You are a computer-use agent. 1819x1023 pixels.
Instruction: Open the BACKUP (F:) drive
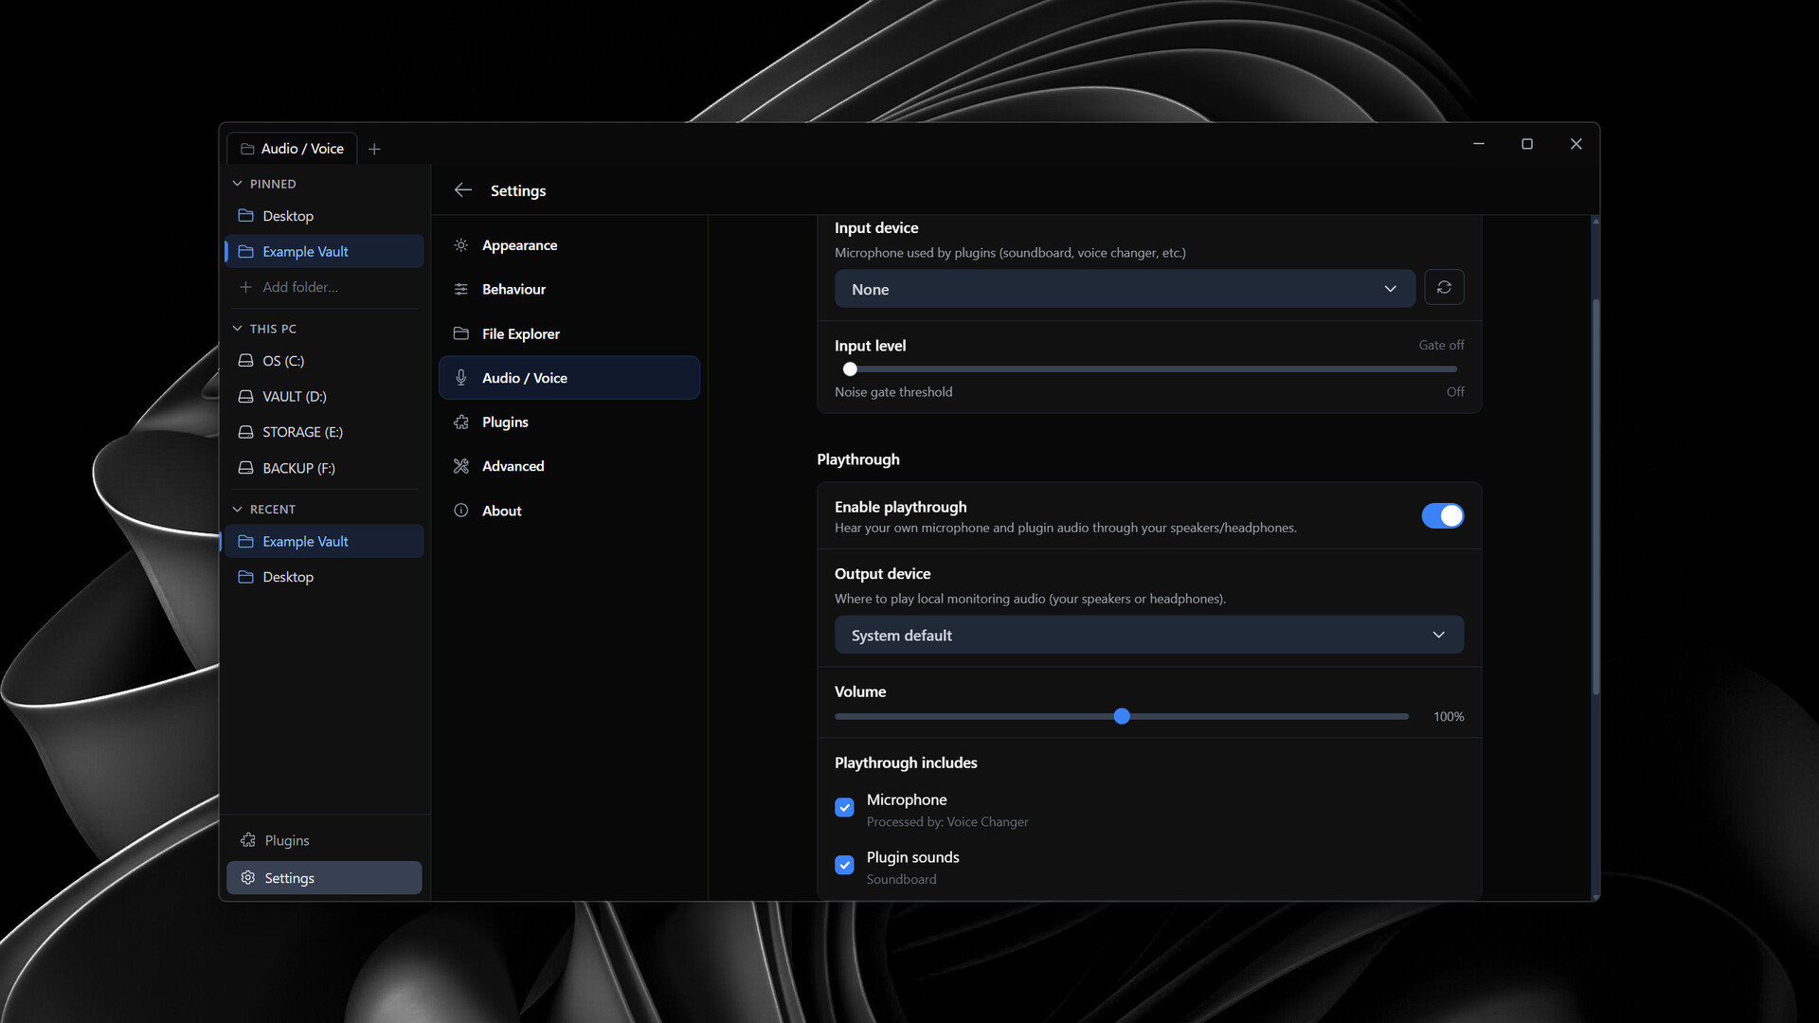pyautogui.click(x=297, y=468)
